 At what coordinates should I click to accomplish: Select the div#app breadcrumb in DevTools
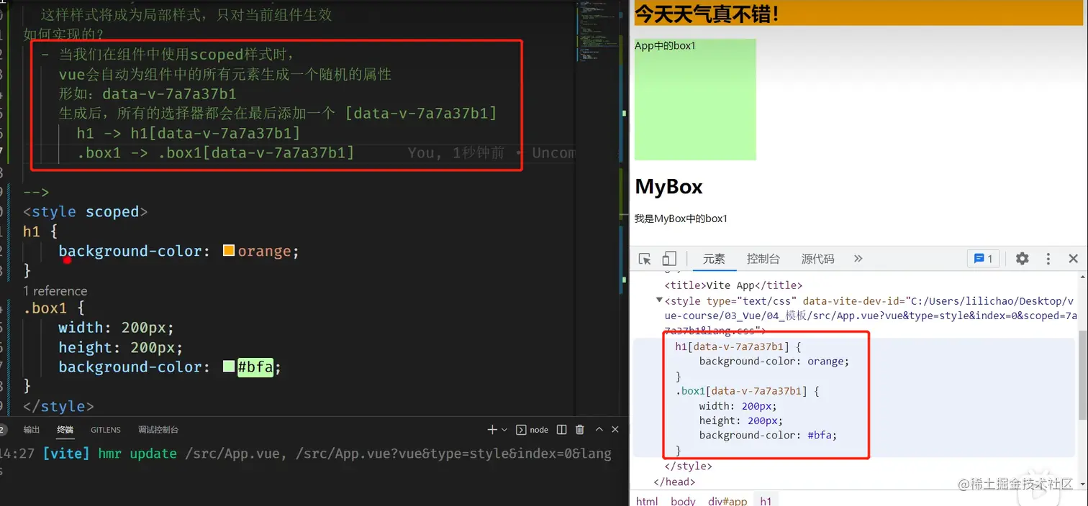pos(727,501)
